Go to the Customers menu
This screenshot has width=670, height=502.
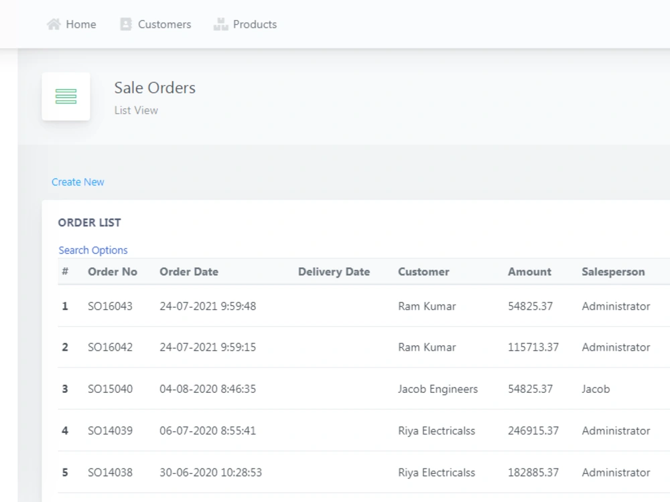tap(165, 24)
